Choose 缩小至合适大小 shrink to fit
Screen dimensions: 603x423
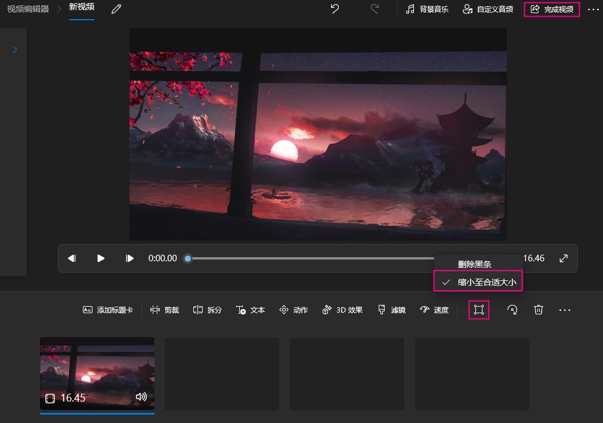(x=478, y=282)
